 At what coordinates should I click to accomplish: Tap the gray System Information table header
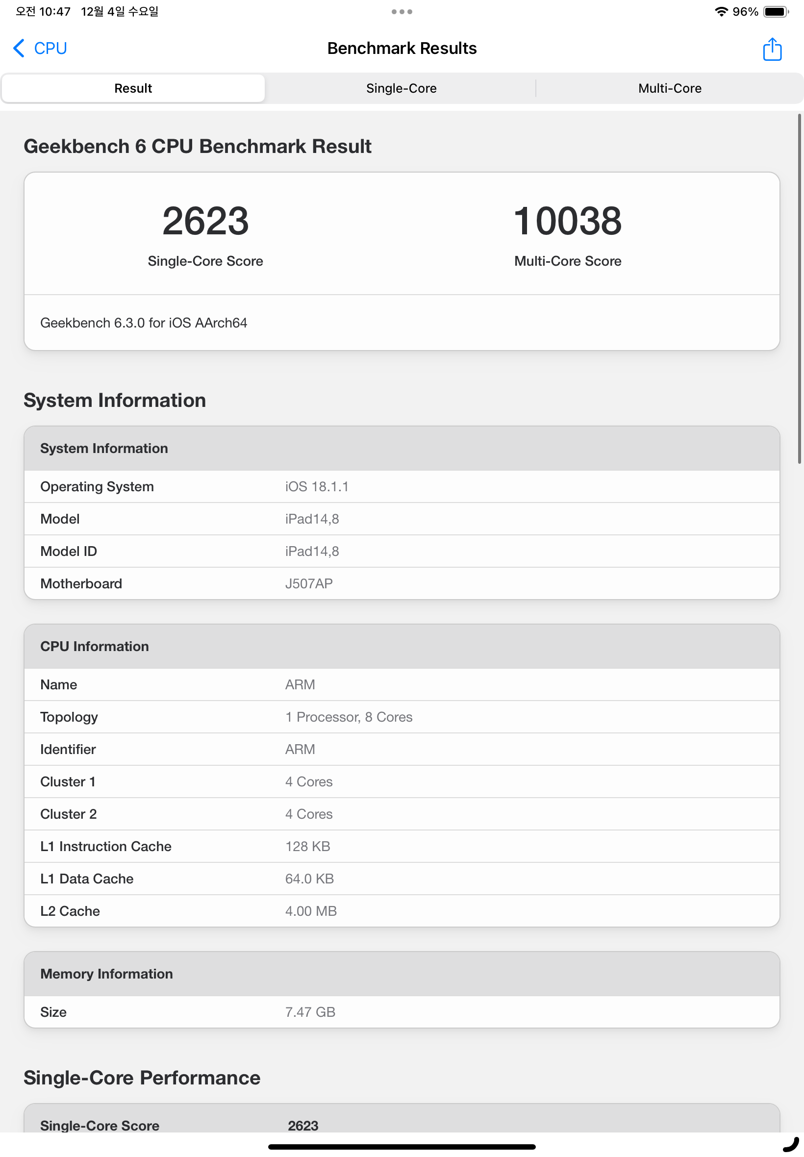[402, 448]
